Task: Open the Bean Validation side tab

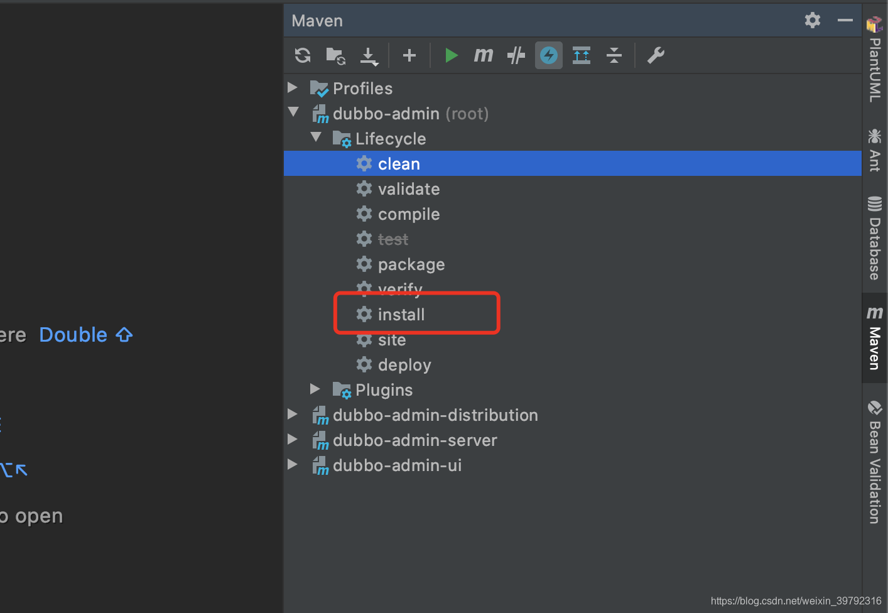Action: click(x=875, y=462)
